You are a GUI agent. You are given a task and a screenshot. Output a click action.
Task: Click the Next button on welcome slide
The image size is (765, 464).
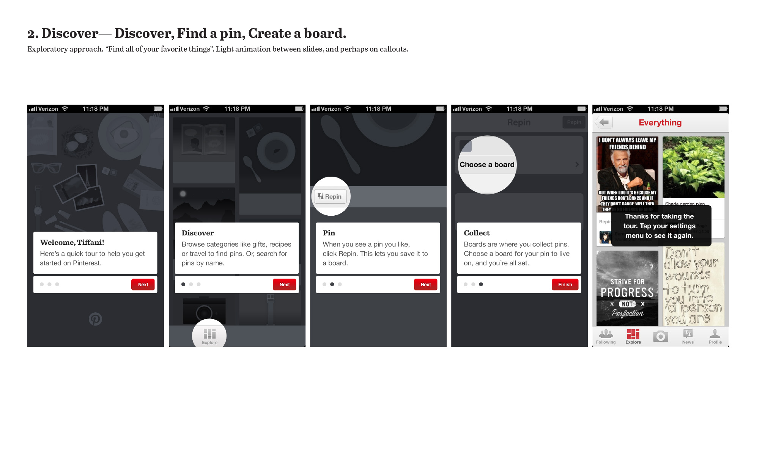tap(143, 284)
